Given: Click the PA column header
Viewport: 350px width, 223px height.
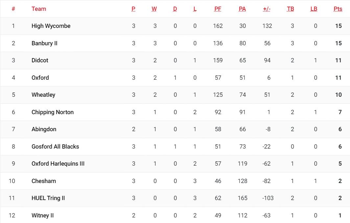Looking at the screenshot, I should (x=242, y=9).
